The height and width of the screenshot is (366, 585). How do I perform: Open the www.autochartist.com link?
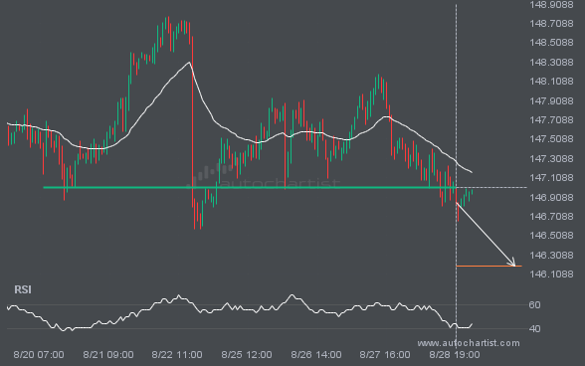[x=469, y=343]
